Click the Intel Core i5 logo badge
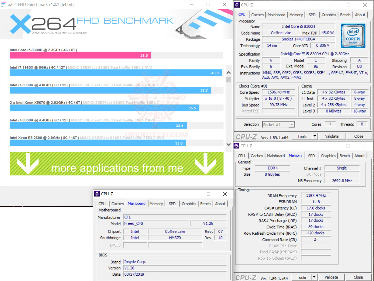 [353, 36]
